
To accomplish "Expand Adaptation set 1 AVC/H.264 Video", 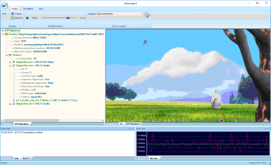I will (10, 62).
